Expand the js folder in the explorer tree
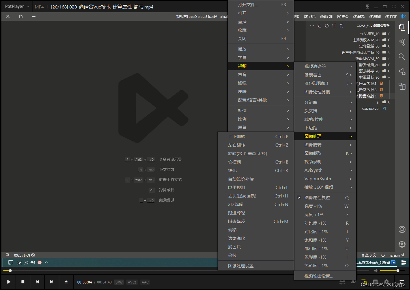 pyautogui.click(x=384, y=102)
